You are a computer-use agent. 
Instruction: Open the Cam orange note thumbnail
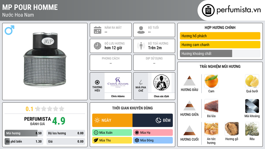point(211,81)
